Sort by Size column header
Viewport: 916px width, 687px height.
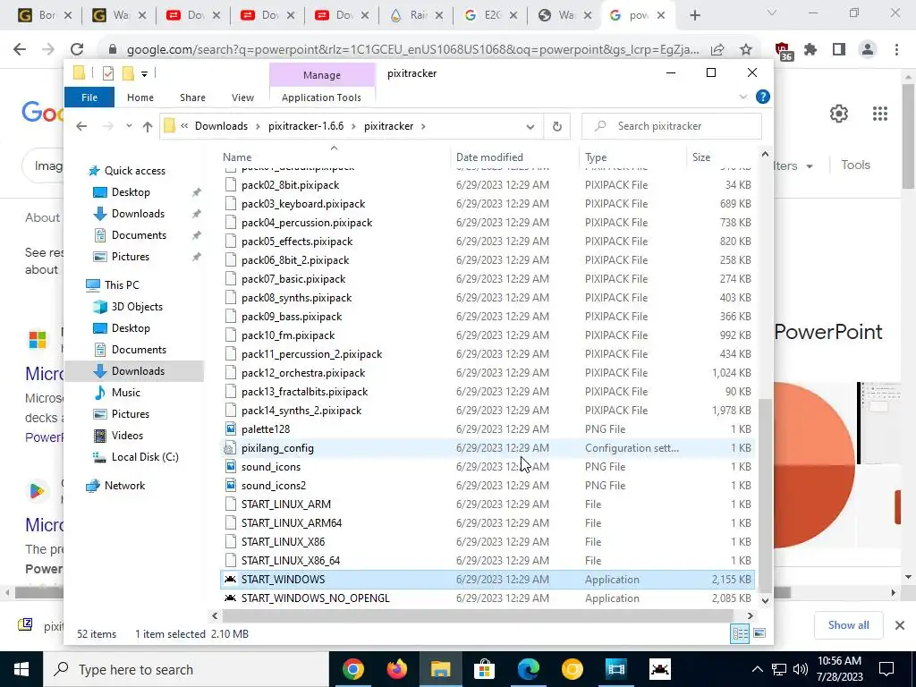pos(701,157)
